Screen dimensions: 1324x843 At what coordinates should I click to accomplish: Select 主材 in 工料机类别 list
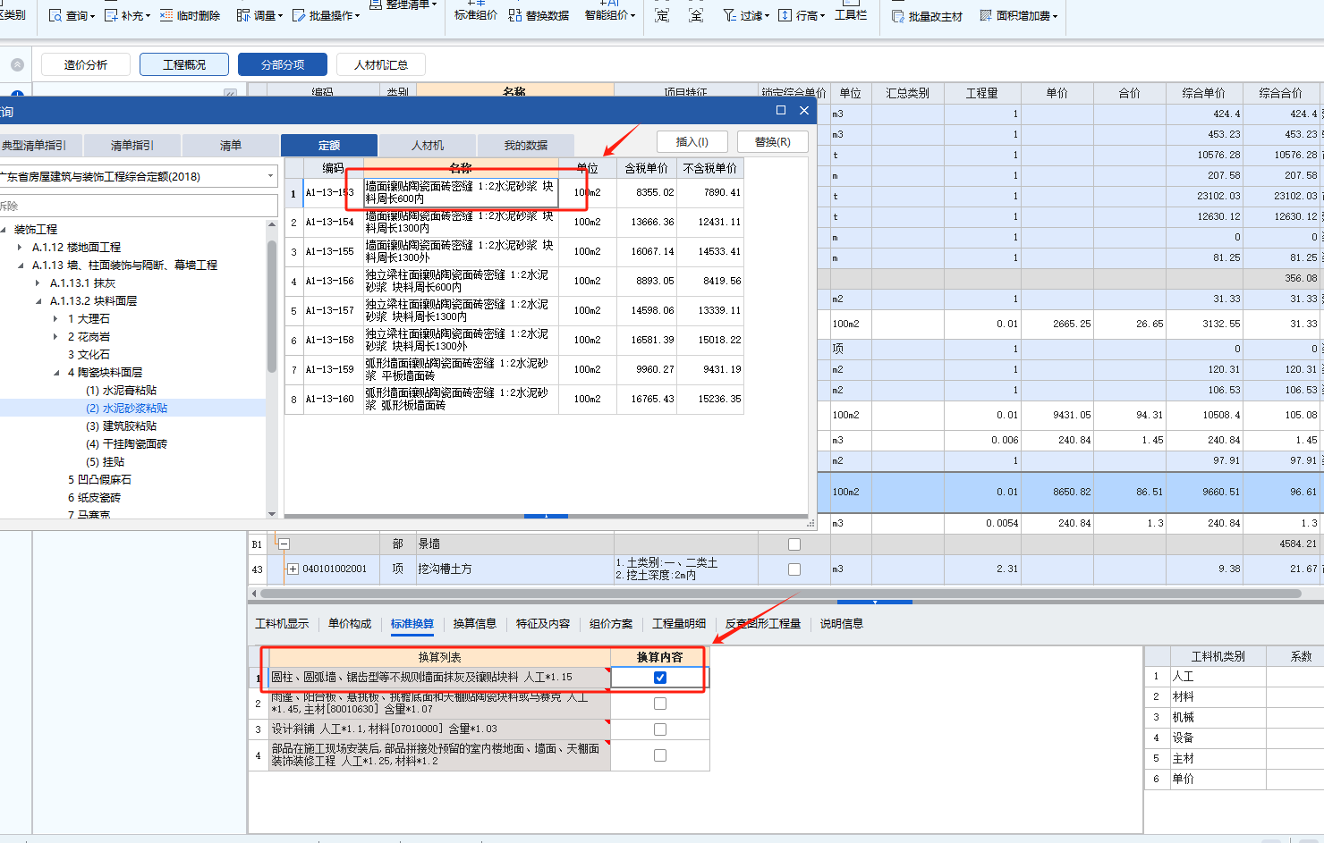[1183, 758]
